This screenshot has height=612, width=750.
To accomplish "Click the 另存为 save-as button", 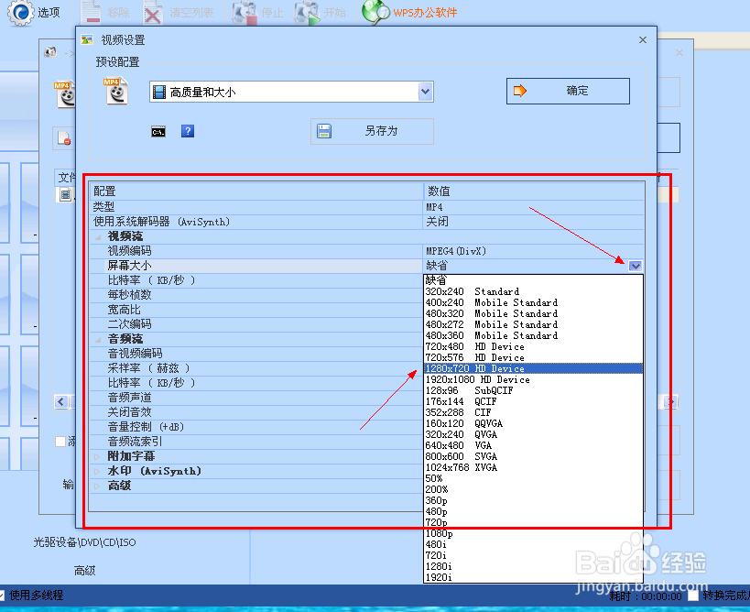I will click(x=371, y=131).
